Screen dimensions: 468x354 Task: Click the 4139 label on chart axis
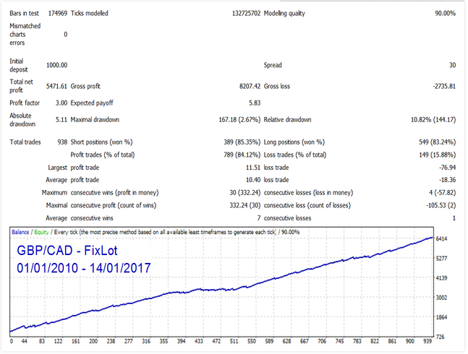pos(441,278)
